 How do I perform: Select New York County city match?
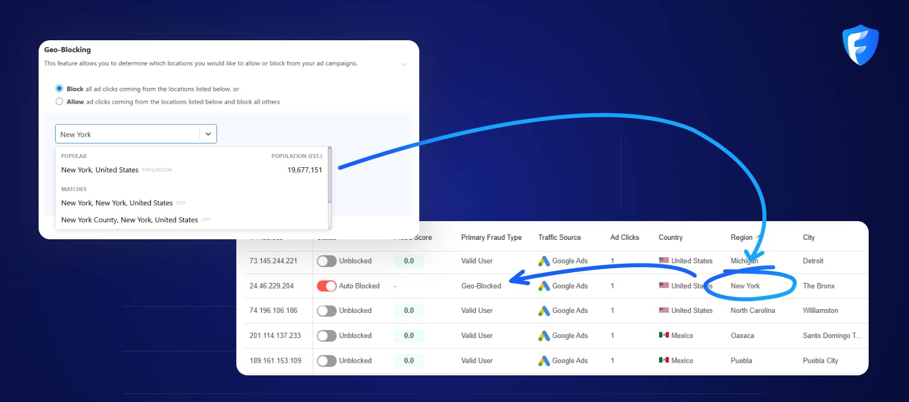coord(130,220)
